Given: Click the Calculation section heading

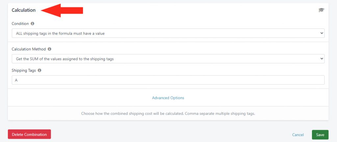Looking at the screenshot, I should 24,10.
